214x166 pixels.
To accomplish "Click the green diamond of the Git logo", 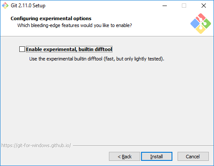I will point(206,24).
